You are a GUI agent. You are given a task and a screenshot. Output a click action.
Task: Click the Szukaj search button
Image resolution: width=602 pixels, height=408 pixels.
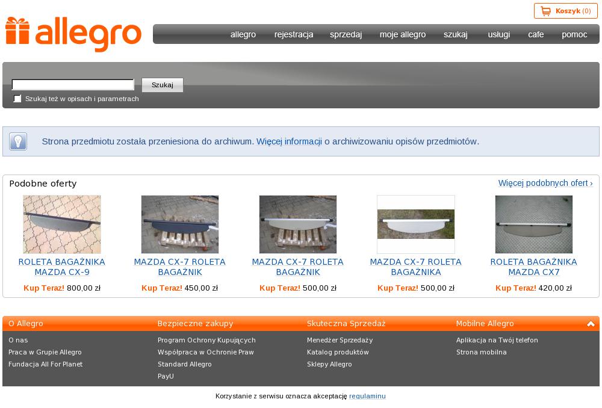tap(163, 85)
